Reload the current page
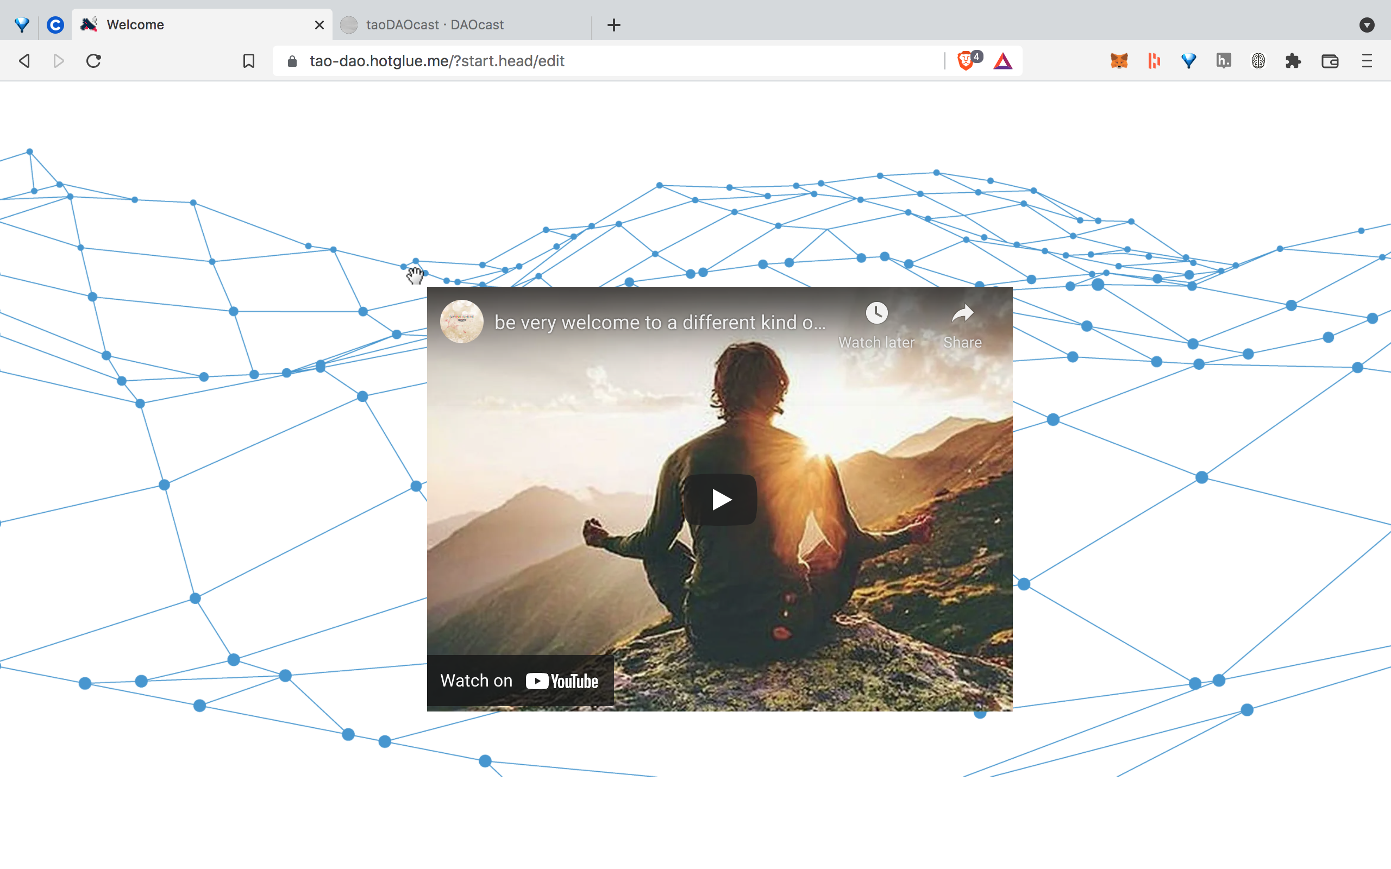The width and height of the screenshot is (1391, 869). (x=93, y=61)
